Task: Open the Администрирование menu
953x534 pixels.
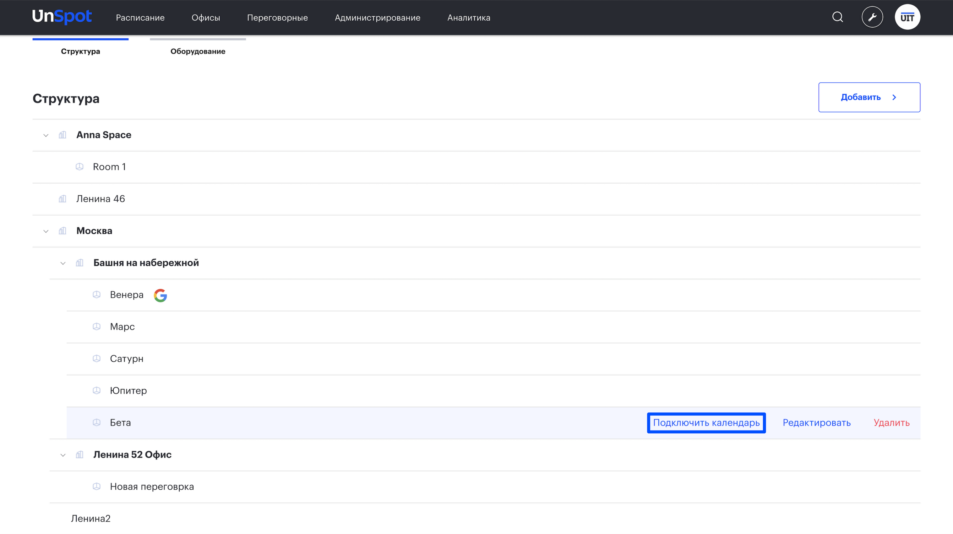Action: (x=377, y=17)
